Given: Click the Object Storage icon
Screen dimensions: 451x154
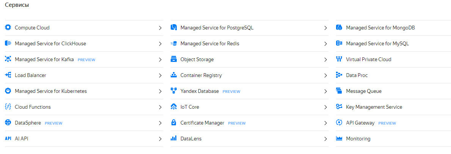Looking at the screenshot, I should pos(173,59).
